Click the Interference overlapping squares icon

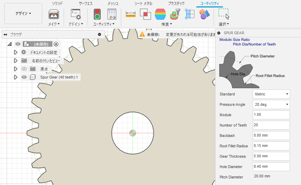point(145,14)
